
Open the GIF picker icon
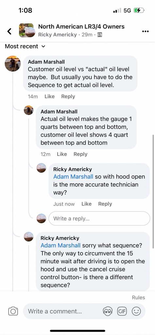122,311
